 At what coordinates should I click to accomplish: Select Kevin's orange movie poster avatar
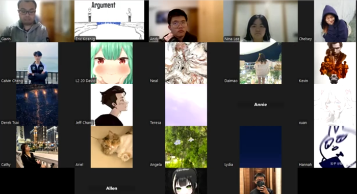click(335, 63)
